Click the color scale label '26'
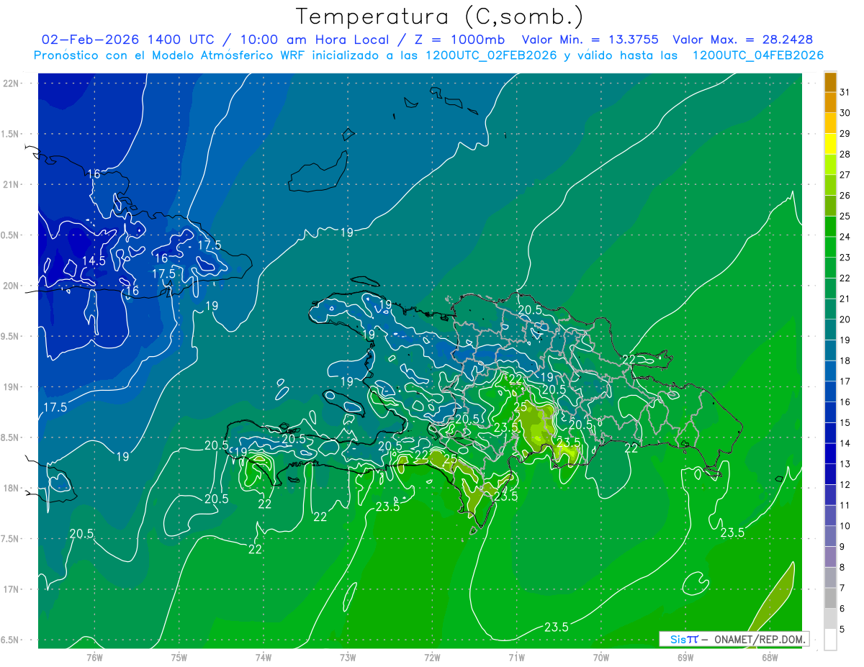 click(845, 196)
